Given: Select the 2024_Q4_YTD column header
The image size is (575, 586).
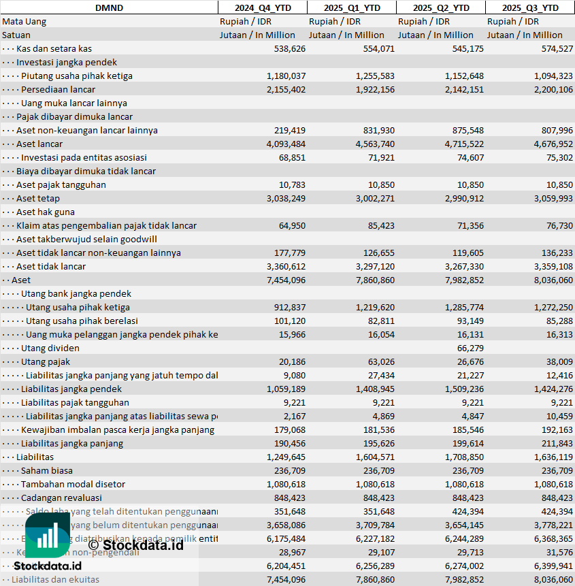Looking at the screenshot, I should pyautogui.click(x=263, y=7).
